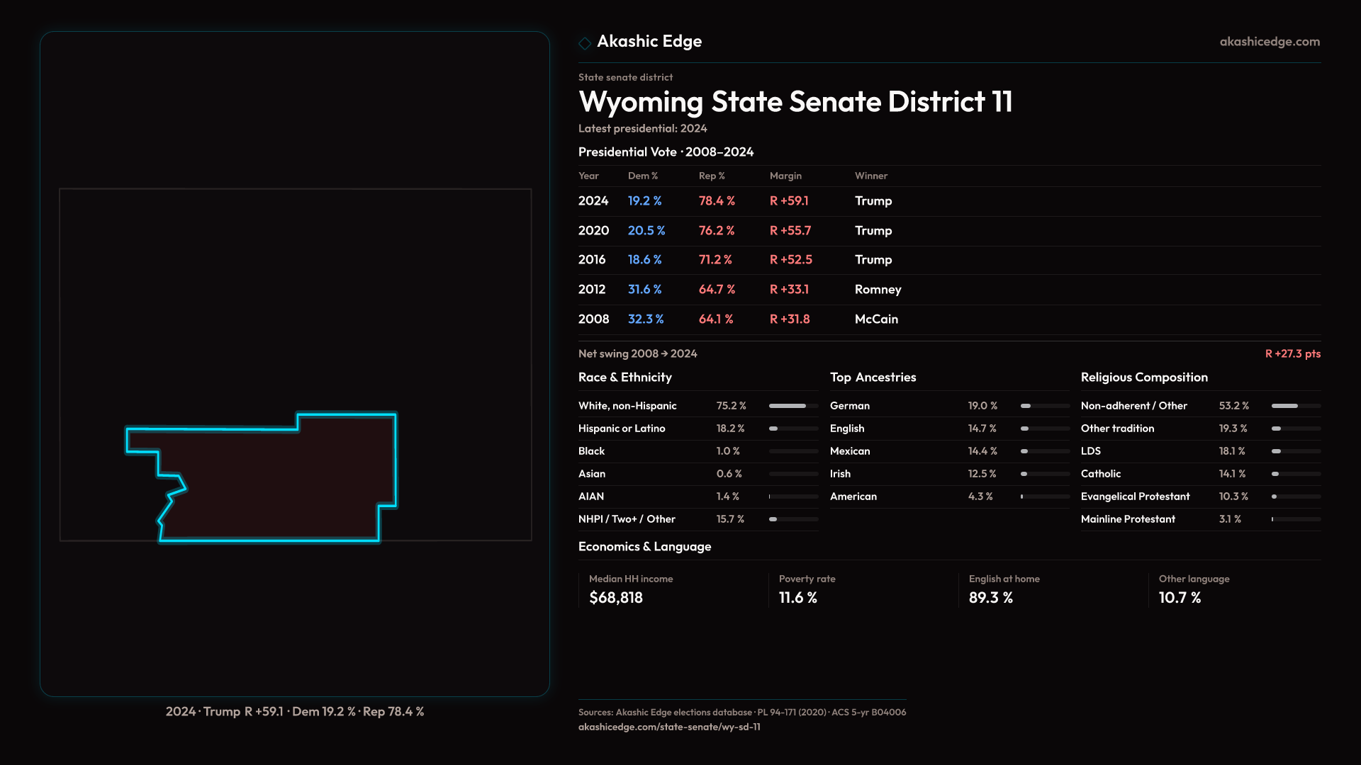Click the Wyoming State Senate District 11 title
The height and width of the screenshot is (765, 1361).
point(795,102)
